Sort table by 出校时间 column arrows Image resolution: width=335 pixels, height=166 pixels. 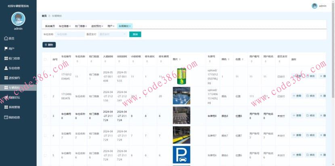coord(119,61)
